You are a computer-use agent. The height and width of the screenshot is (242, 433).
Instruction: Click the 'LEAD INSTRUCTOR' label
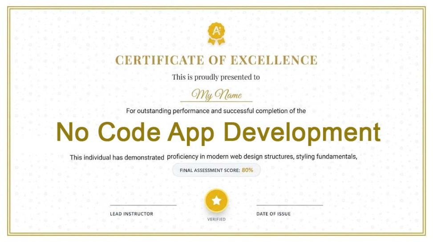(x=131, y=214)
